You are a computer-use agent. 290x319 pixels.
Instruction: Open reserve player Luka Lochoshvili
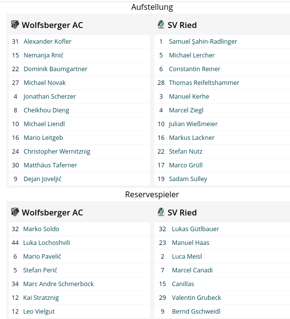pyautogui.click(x=47, y=243)
